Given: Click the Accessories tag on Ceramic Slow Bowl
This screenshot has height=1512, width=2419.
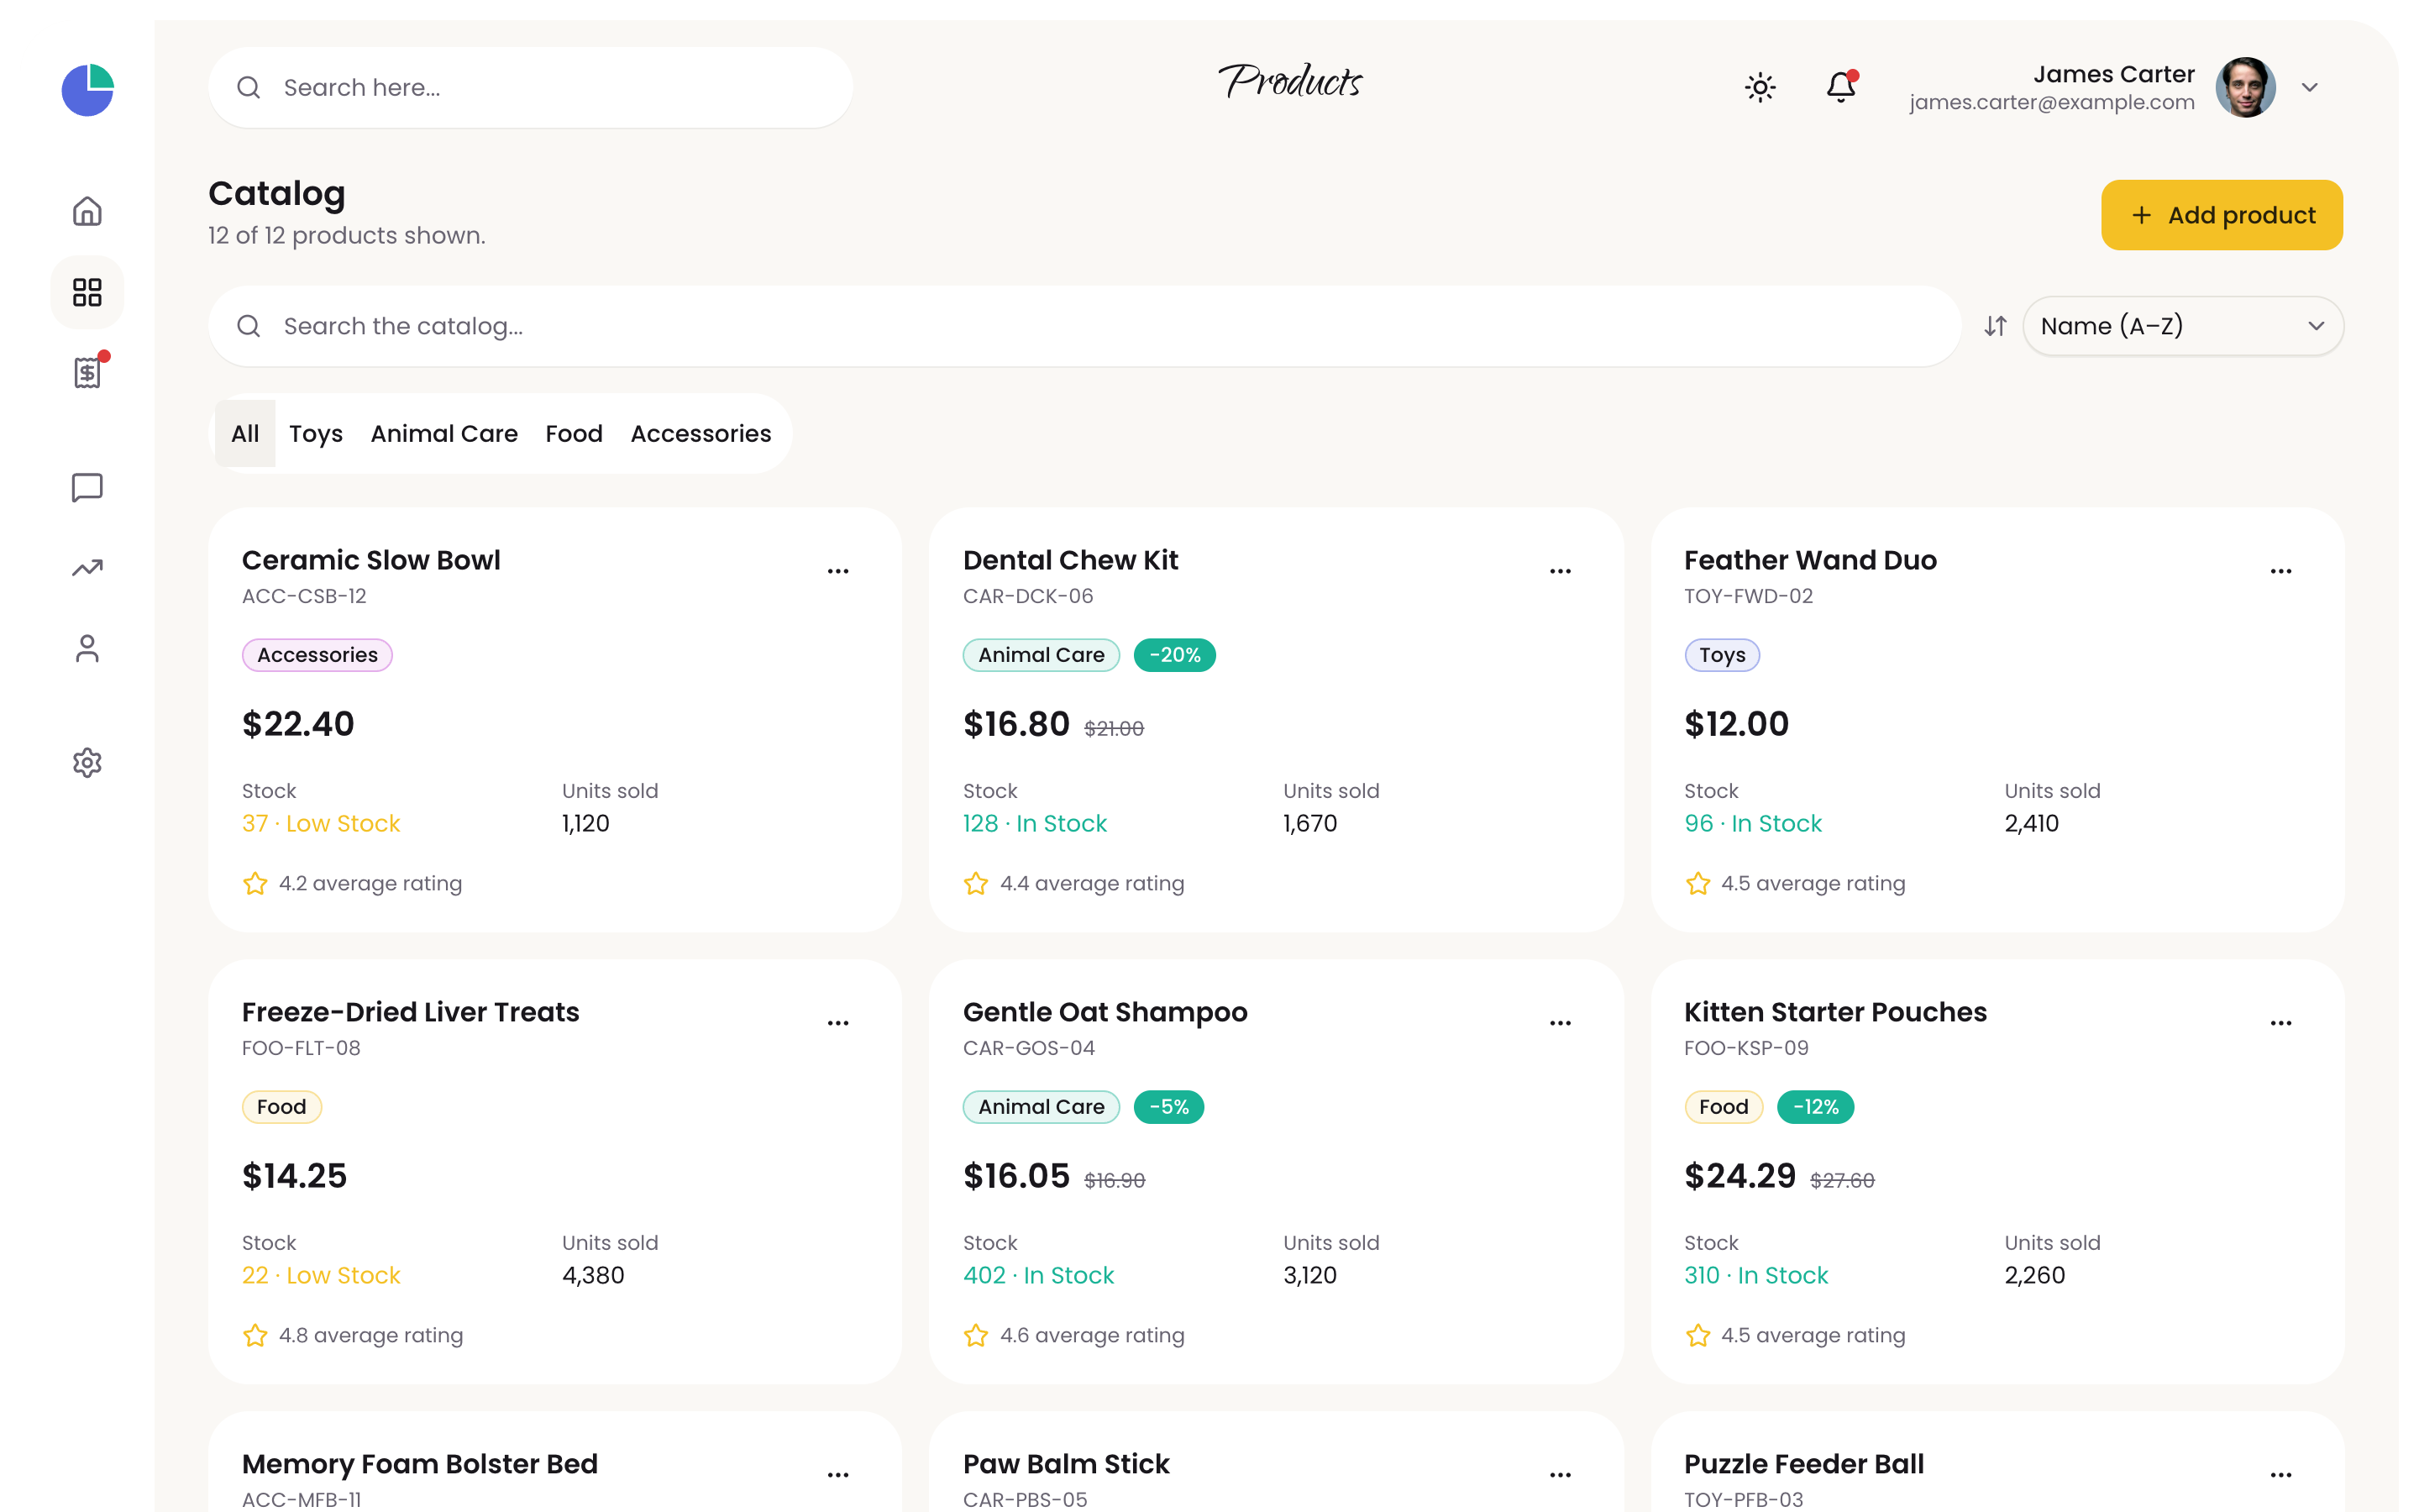Looking at the screenshot, I should (317, 655).
